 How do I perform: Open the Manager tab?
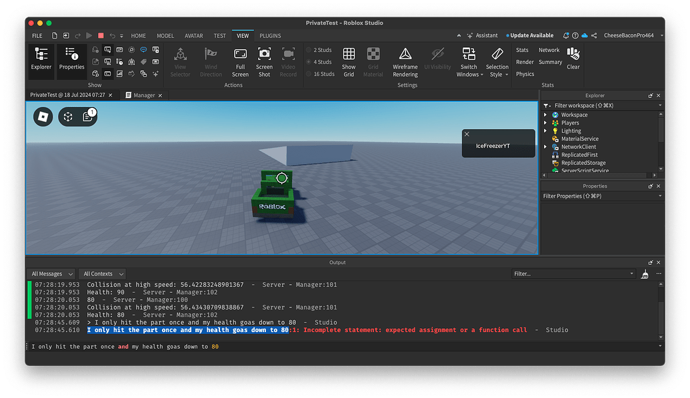[144, 95]
